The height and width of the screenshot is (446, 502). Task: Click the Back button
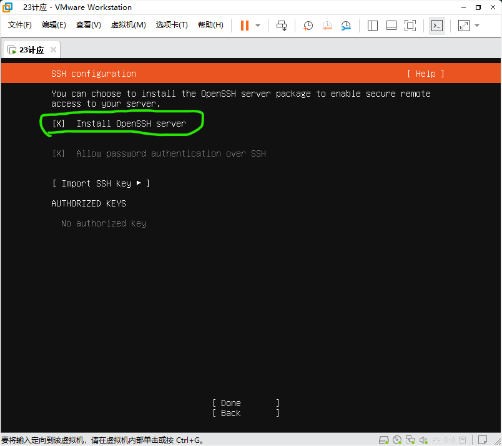[246, 413]
